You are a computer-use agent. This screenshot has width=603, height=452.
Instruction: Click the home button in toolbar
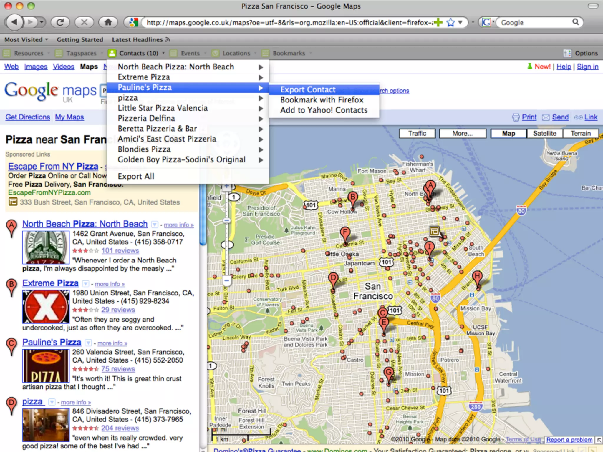click(x=108, y=22)
